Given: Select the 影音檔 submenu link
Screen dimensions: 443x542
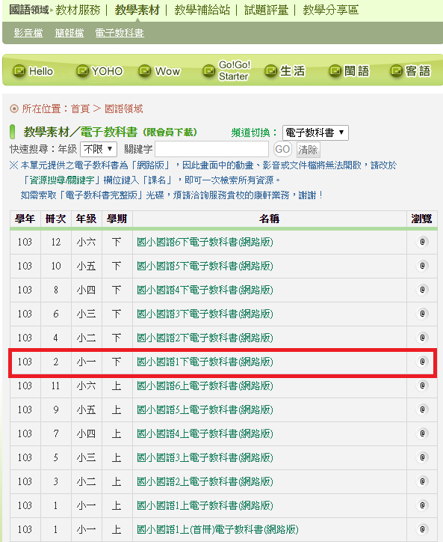Looking at the screenshot, I should point(28,33).
